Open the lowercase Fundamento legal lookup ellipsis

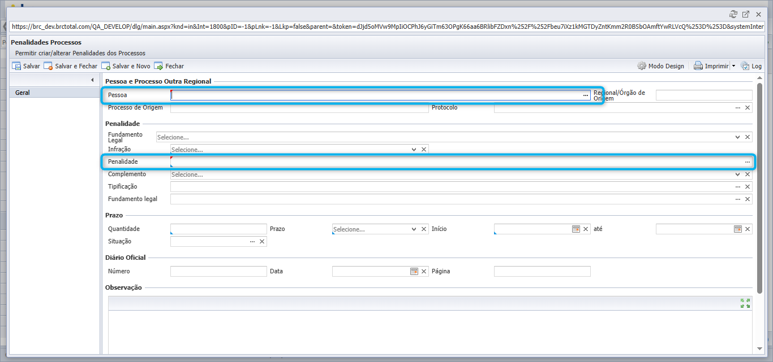click(x=738, y=199)
